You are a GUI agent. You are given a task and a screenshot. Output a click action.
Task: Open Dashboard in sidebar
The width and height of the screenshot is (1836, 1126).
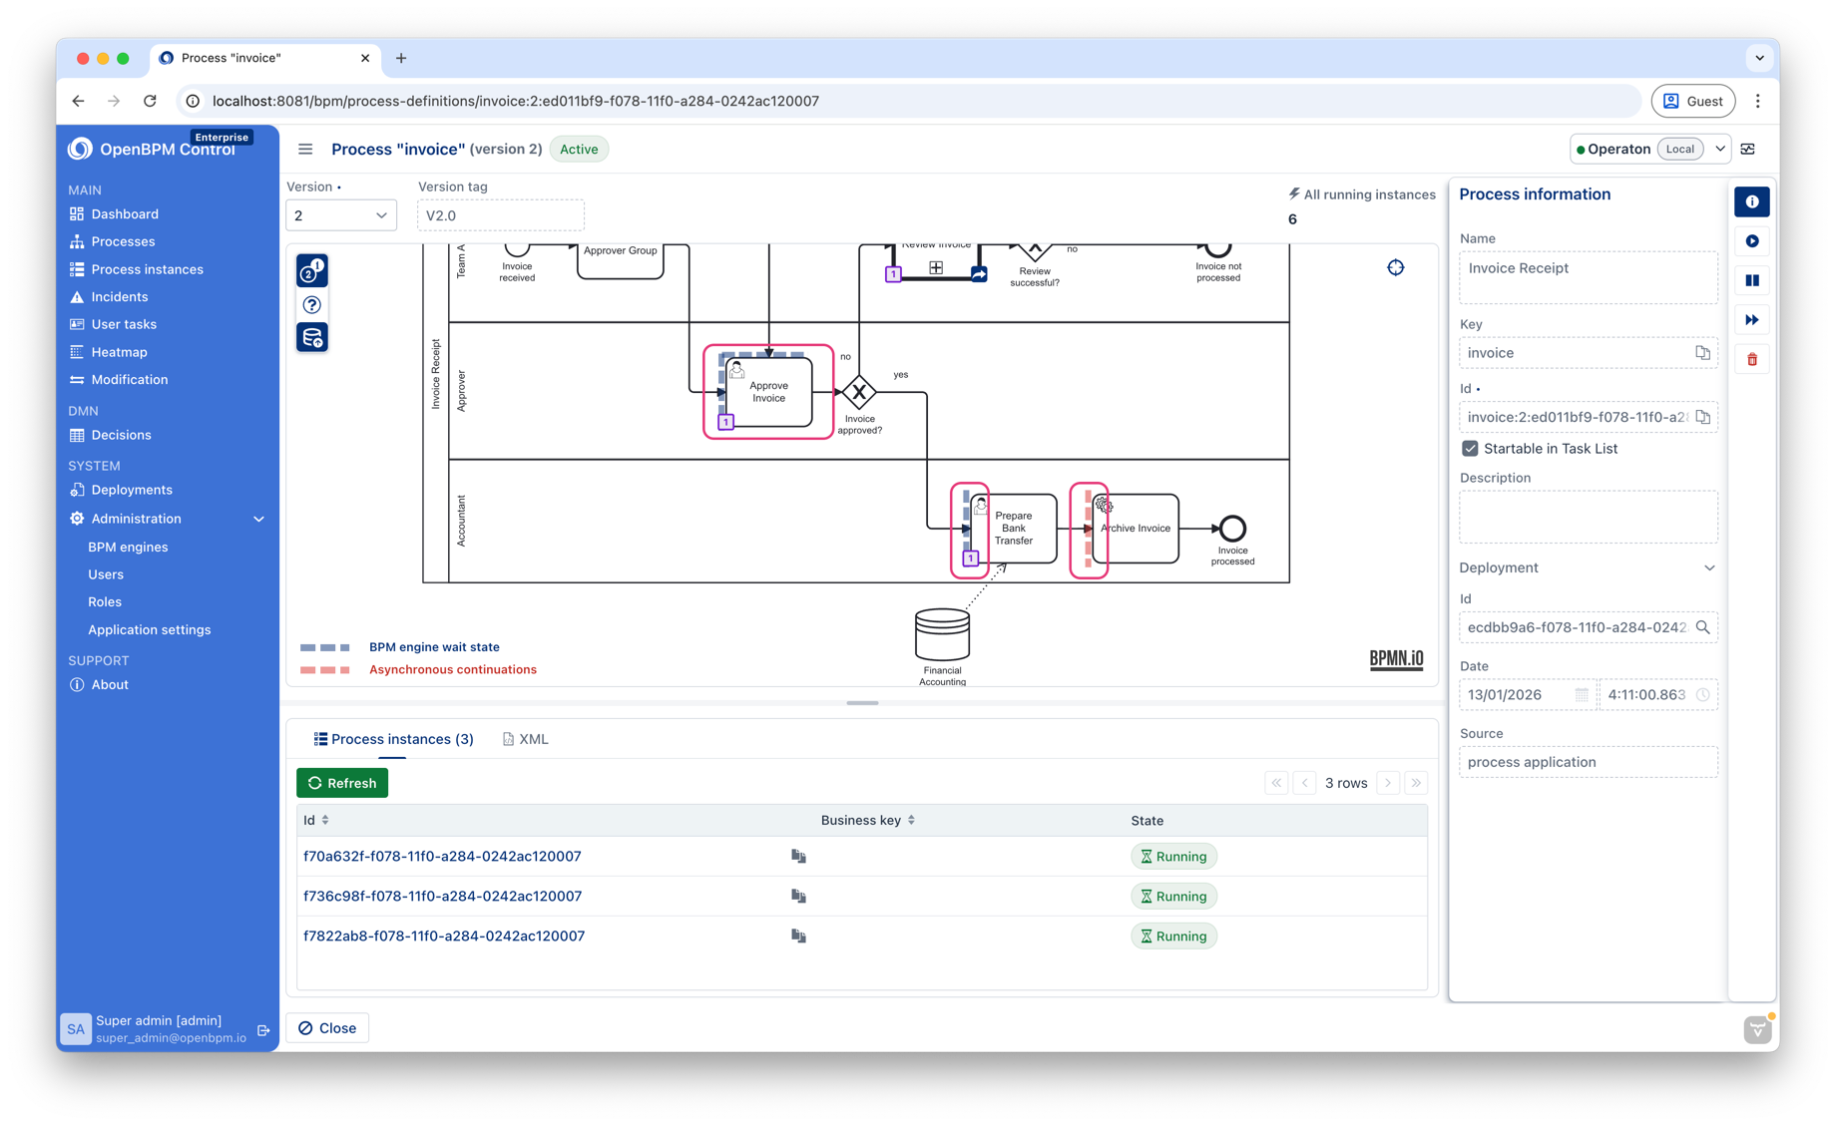pos(125,214)
